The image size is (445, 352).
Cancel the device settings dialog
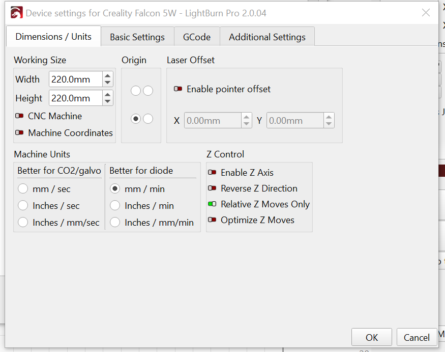coord(417,337)
